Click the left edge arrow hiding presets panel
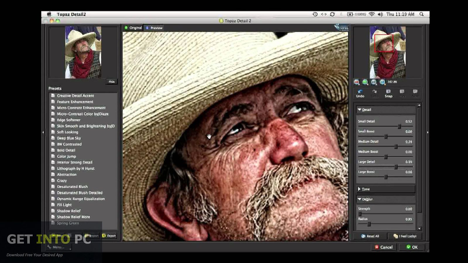This screenshot has height=263, width=468. click(x=43, y=132)
